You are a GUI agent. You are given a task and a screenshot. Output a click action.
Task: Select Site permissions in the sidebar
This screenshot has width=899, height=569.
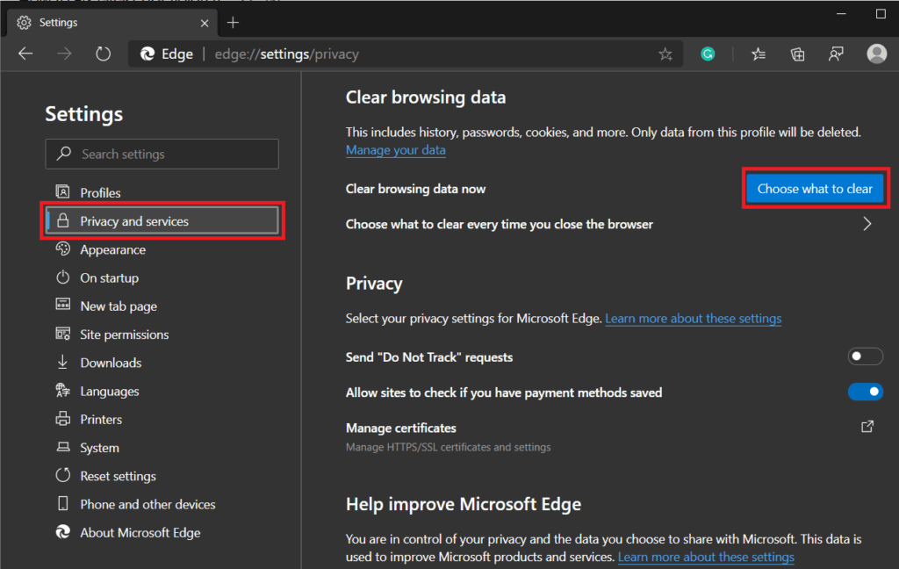coord(124,335)
